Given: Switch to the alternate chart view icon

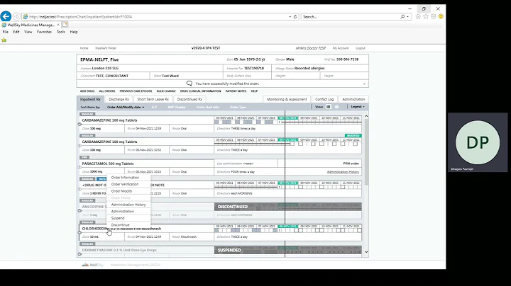Looking at the screenshot, I should 336,107.
